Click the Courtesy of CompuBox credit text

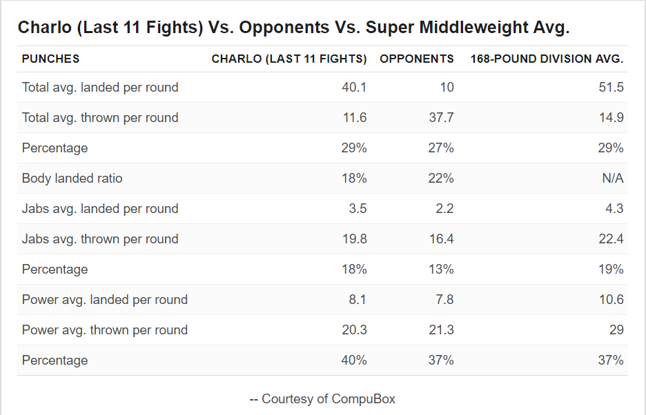322,399
